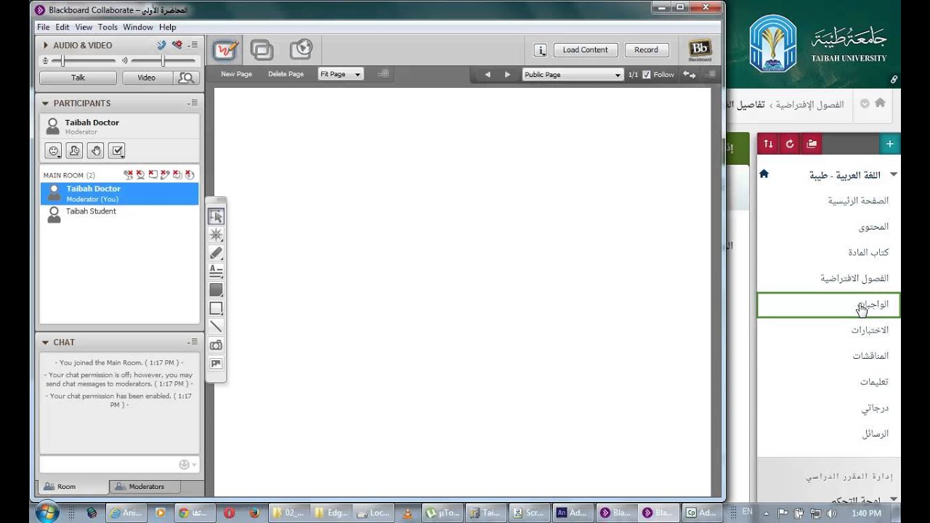Screen dimensions: 930x523
Task: Click Delete Page in whiteboard toolbar
Action: 286,74
